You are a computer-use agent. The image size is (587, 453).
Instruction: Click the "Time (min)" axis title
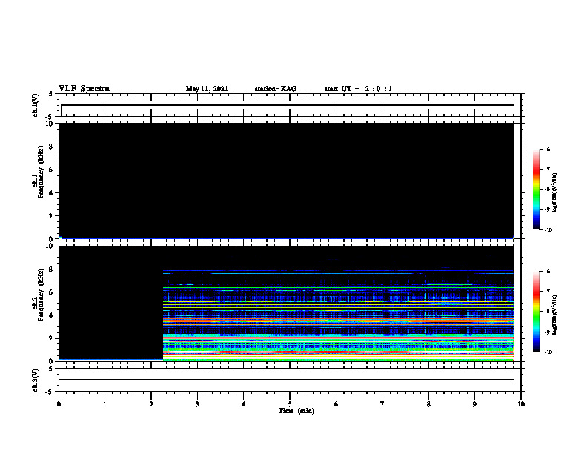pos(296,411)
